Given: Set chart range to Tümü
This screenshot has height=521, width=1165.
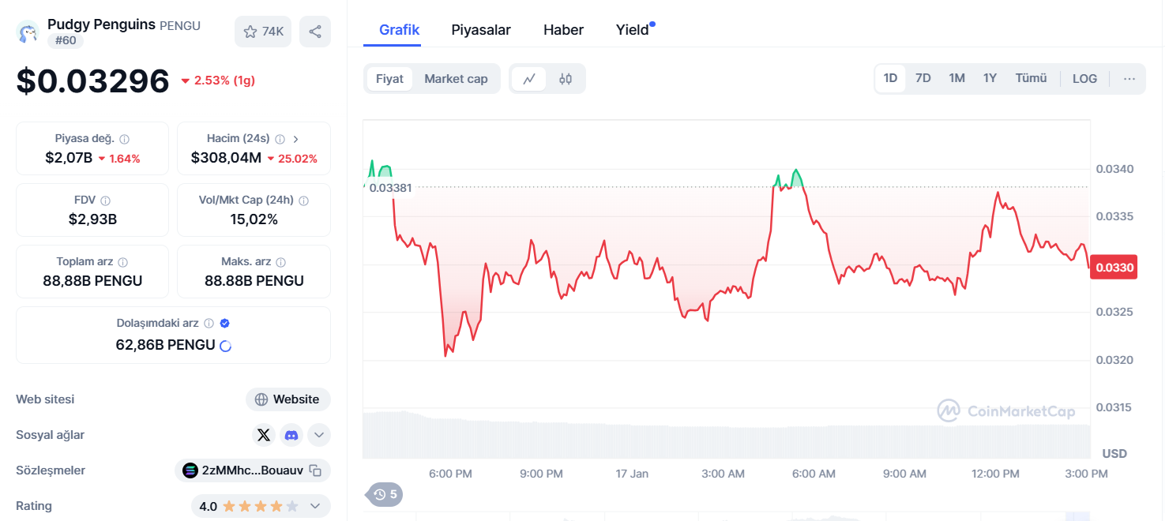Looking at the screenshot, I should click(1031, 78).
